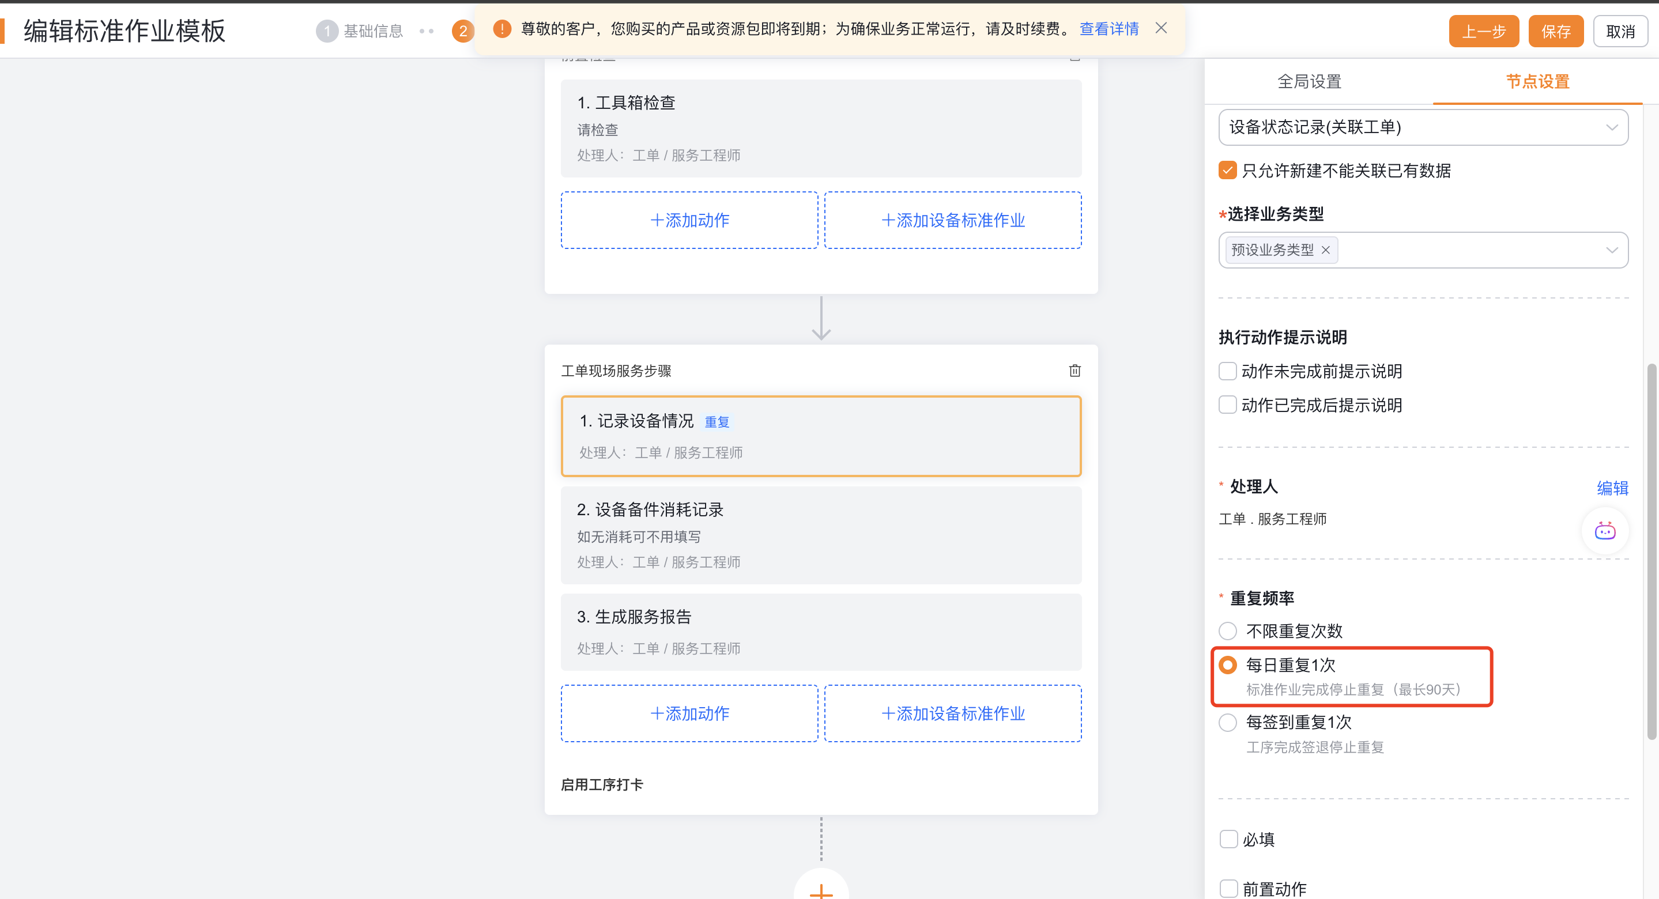Switch to 节点设置 tab

point(1537,82)
